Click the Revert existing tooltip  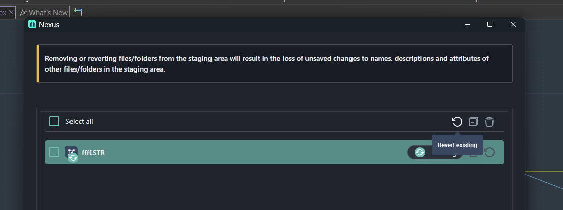[x=457, y=145]
